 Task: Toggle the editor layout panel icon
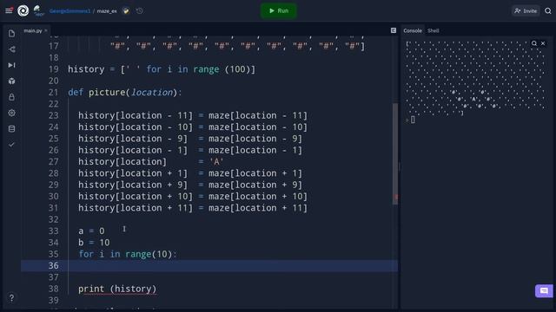(x=394, y=30)
